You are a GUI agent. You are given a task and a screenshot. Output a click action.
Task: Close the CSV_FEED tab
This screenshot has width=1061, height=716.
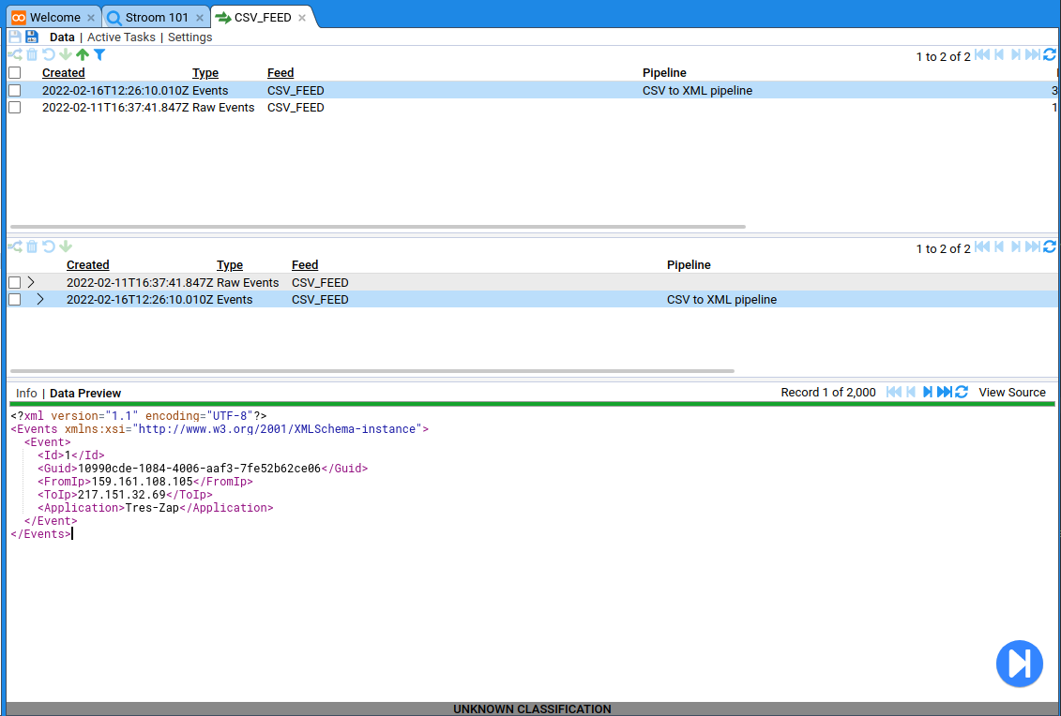302,18
